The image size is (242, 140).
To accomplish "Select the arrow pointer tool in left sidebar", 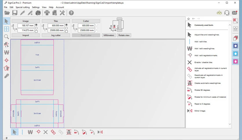I will 6,21.
